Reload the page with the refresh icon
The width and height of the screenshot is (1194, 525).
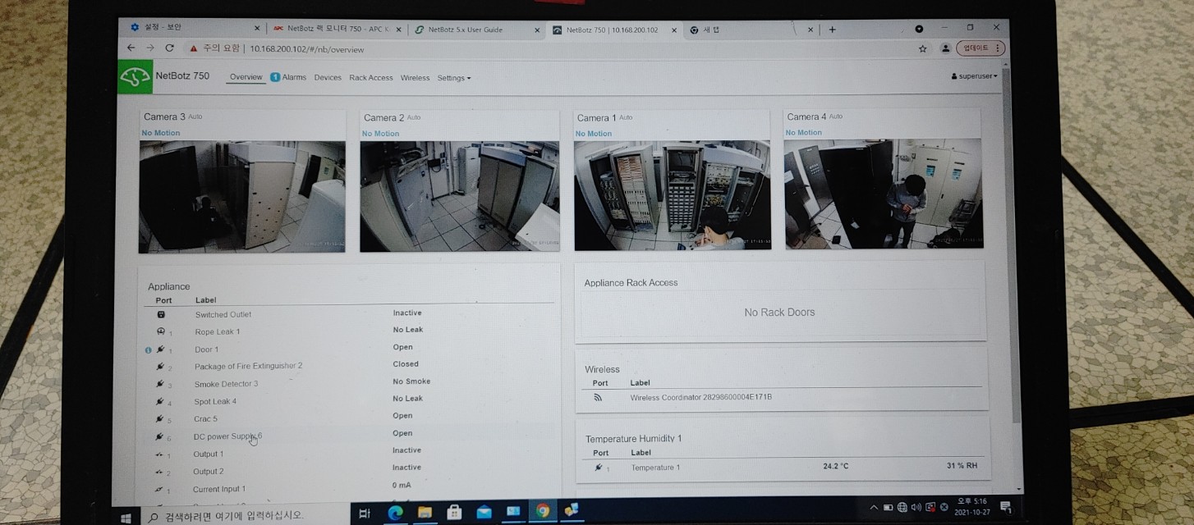tap(170, 48)
